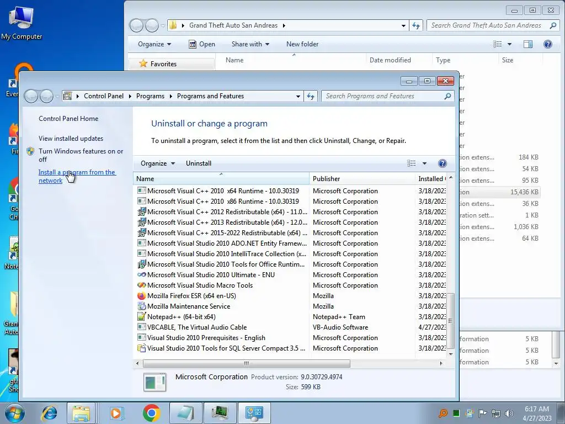The width and height of the screenshot is (565, 424).
Task: Open My Computer desktop icon
Action: [x=22, y=22]
